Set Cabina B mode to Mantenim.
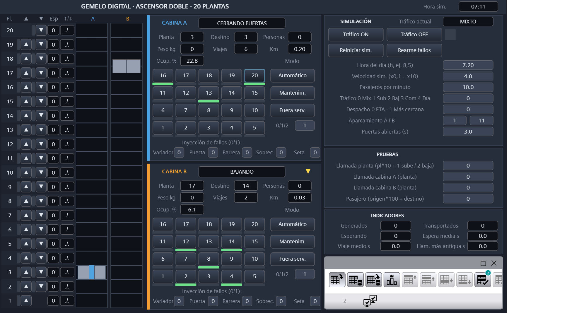562x316 pixels. pos(292,242)
